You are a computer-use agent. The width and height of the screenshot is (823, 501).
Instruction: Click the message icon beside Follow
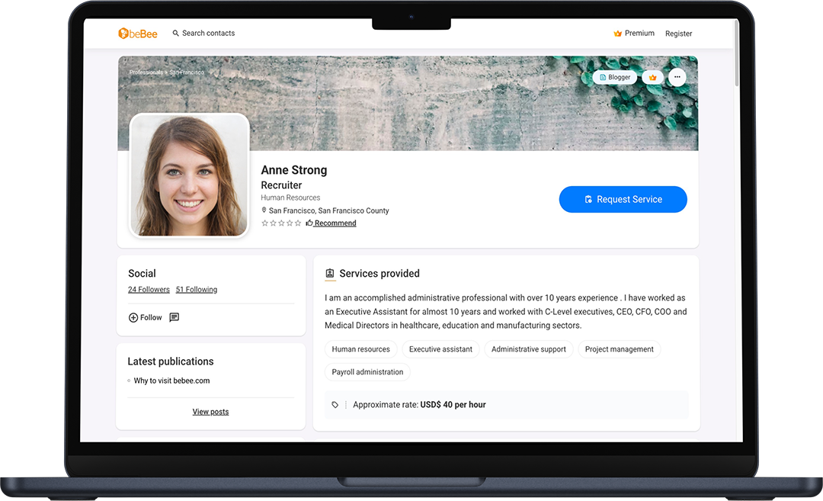pos(175,317)
